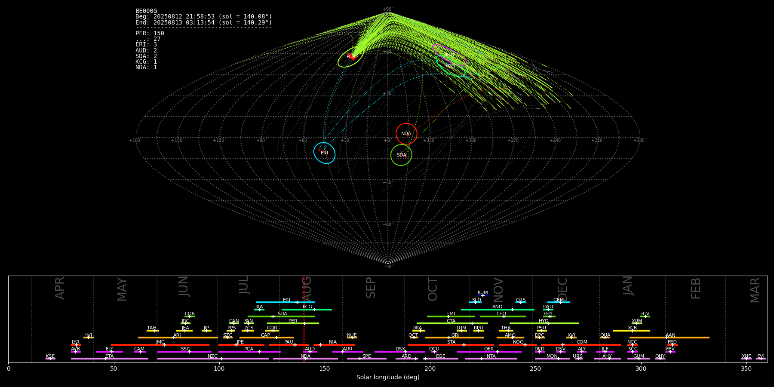The height and width of the screenshot is (387, 774).
Task: Click the 200 tick label on the axis
Action: pos(430,369)
